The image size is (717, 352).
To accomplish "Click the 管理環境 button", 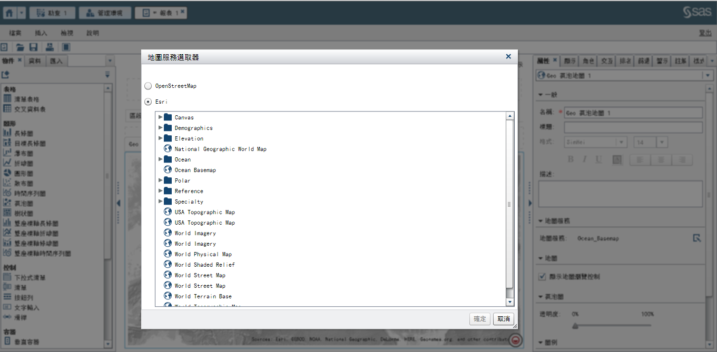I will pos(106,13).
